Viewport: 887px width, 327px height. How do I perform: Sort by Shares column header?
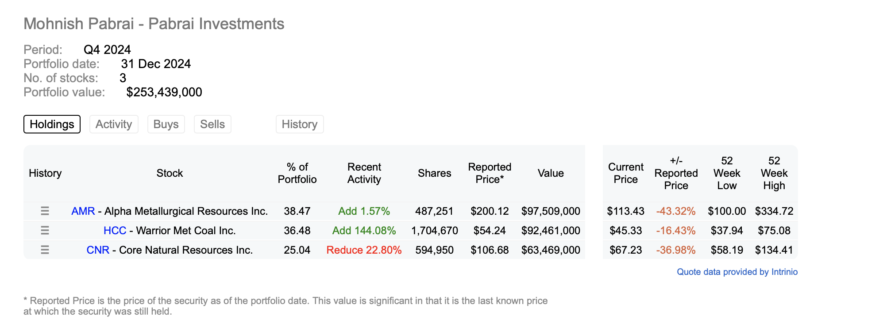tap(434, 173)
